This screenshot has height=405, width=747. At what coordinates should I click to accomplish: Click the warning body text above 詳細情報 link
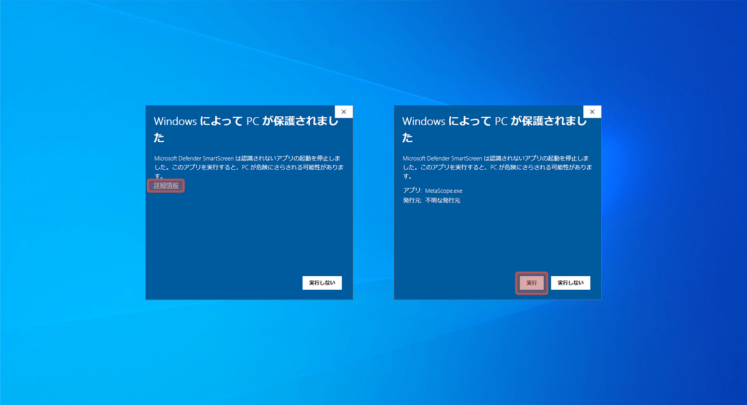pos(249,167)
